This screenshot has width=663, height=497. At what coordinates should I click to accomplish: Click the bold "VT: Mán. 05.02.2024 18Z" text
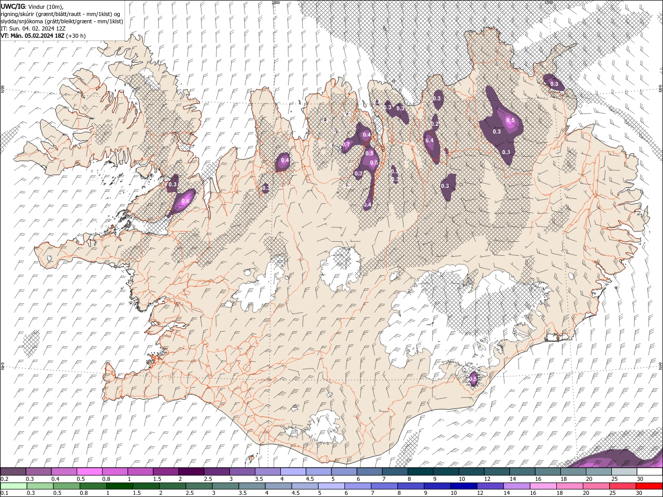pos(33,36)
